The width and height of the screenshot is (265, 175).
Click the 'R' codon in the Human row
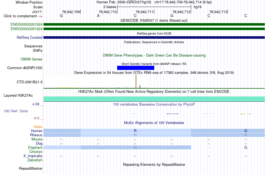point(135,131)
